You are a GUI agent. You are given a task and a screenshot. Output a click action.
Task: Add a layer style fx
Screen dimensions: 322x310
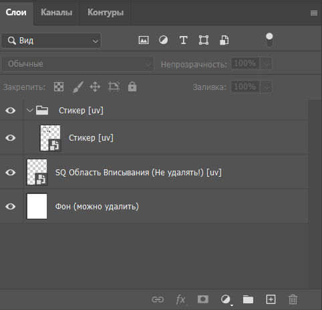[181, 299]
